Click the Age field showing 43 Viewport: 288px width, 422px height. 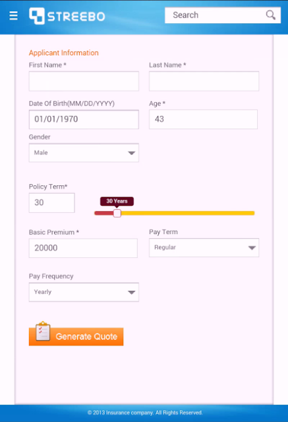click(203, 119)
